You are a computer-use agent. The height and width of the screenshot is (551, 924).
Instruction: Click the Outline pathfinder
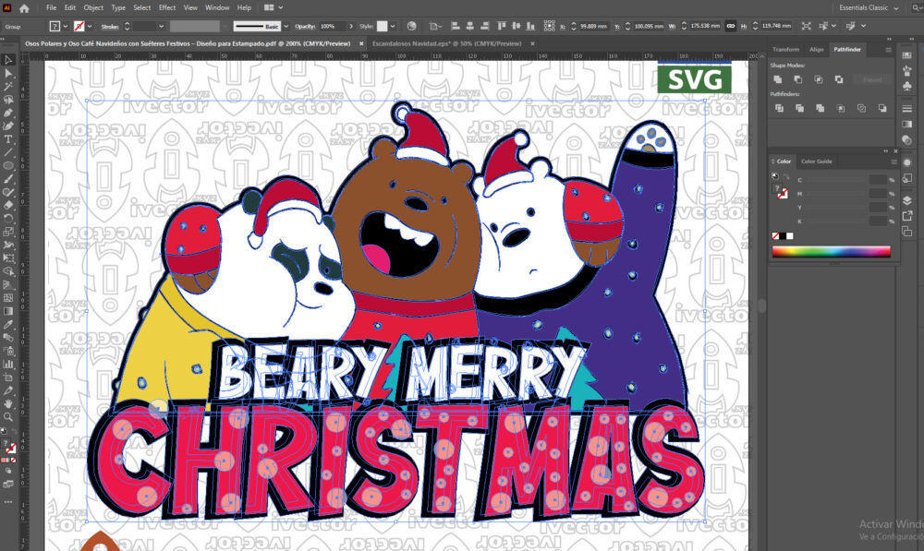(x=861, y=108)
